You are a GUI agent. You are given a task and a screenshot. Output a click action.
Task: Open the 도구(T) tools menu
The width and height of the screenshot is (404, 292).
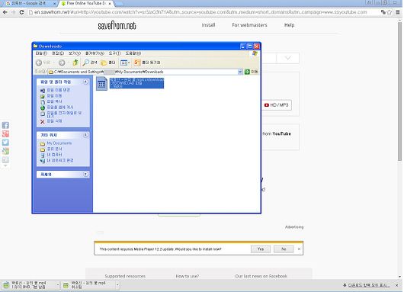click(114, 53)
